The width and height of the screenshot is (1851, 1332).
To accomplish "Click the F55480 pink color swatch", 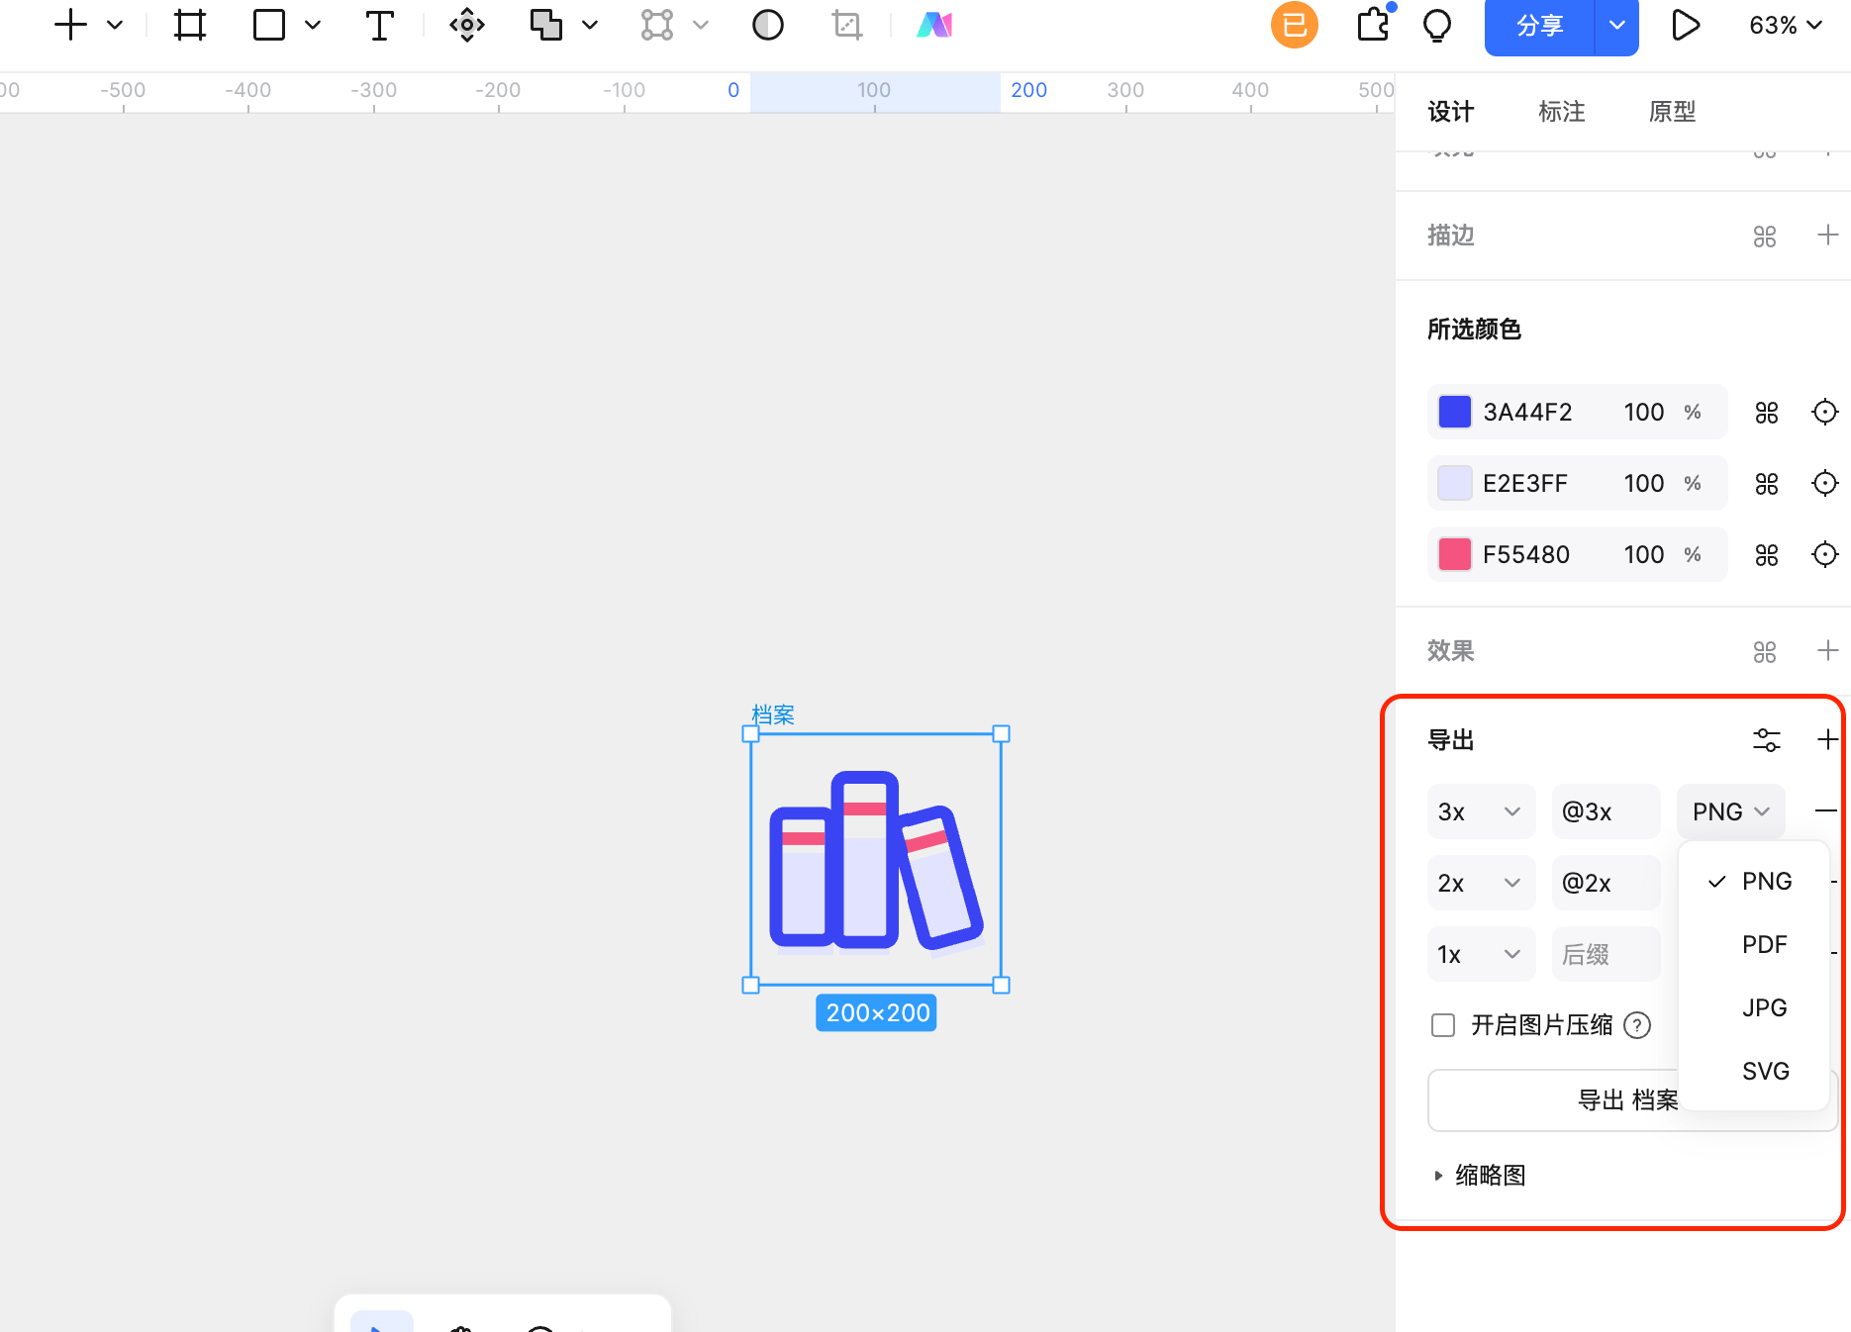I will coord(1453,554).
